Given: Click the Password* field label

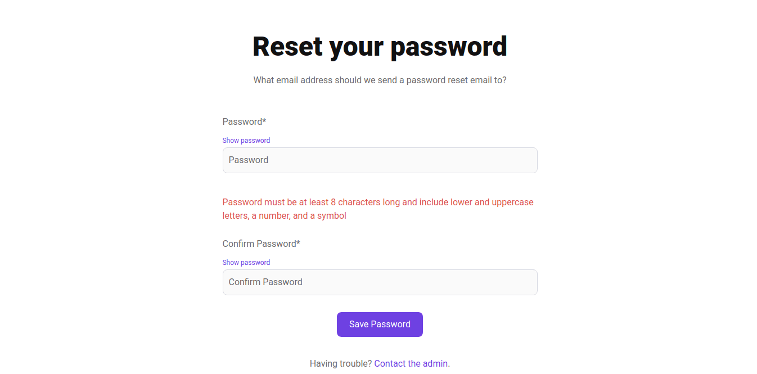Looking at the screenshot, I should pyautogui.click(x=244, y=121).
